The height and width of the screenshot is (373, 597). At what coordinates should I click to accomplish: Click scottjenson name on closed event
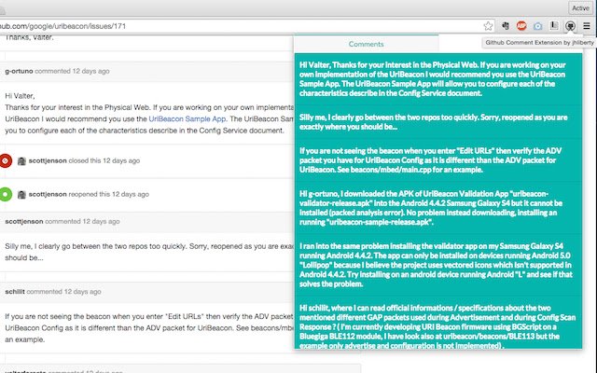[48, 160]
